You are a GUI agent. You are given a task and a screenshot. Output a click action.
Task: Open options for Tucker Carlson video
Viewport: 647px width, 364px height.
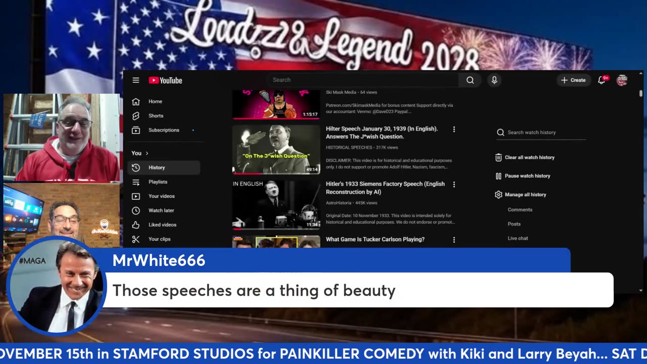(x=454, y=240)
